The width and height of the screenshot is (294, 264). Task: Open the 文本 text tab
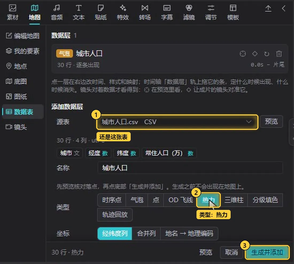coord(79,12)
